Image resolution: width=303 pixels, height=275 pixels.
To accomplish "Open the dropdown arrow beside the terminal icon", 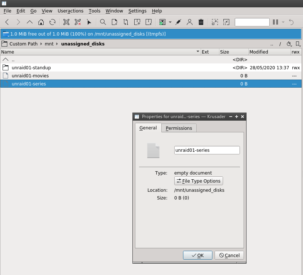I will (x=170, y=22).
